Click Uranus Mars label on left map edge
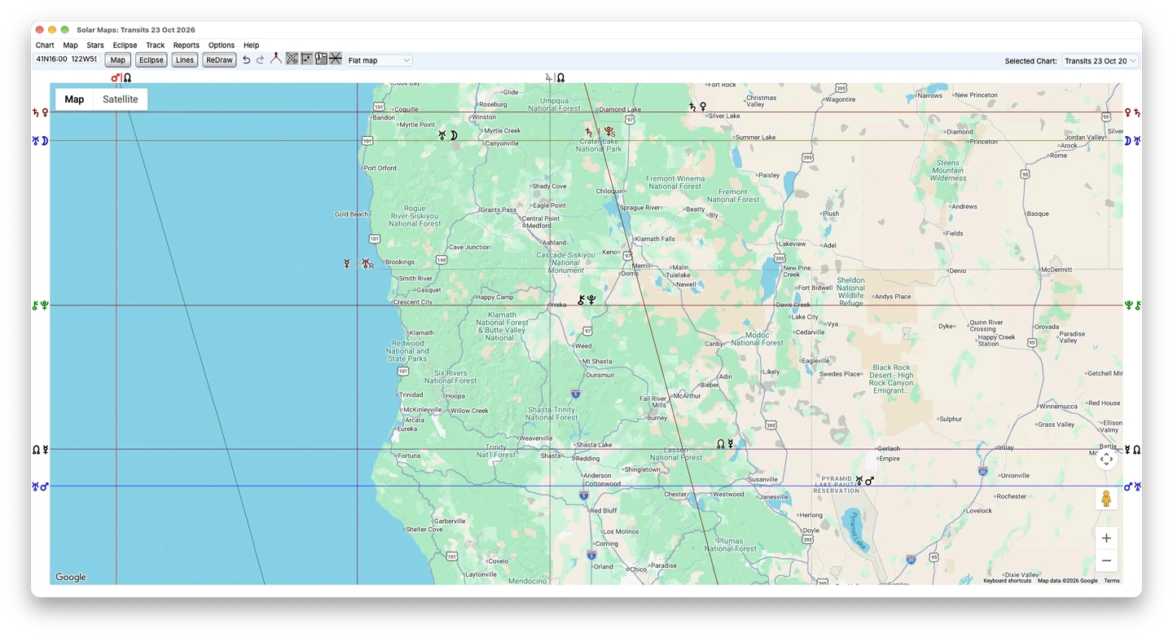Screen dimensions: 1173x638 (x=41, y=486)
